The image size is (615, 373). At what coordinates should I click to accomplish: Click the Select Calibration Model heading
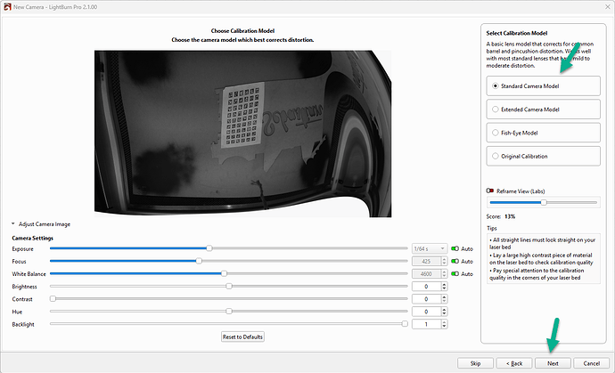(517, 33)
